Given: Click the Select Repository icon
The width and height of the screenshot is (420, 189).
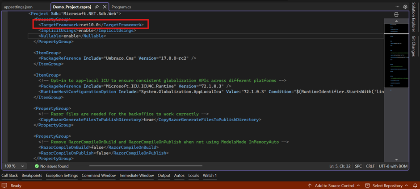Looking at the screenshot, I should pyautogui.click(x=367, y=185).
